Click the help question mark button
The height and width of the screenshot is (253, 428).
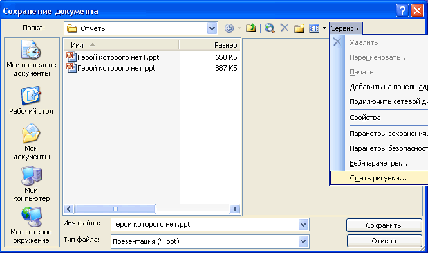point(402,11)
